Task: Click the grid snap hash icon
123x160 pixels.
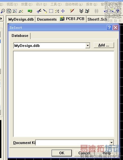Action: click(x=97, y=11)
